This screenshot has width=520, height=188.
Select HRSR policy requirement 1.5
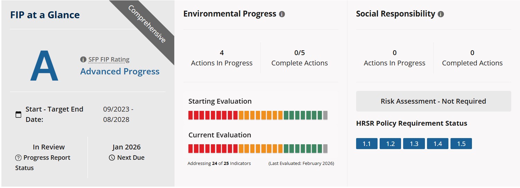(x=461, y=144)
